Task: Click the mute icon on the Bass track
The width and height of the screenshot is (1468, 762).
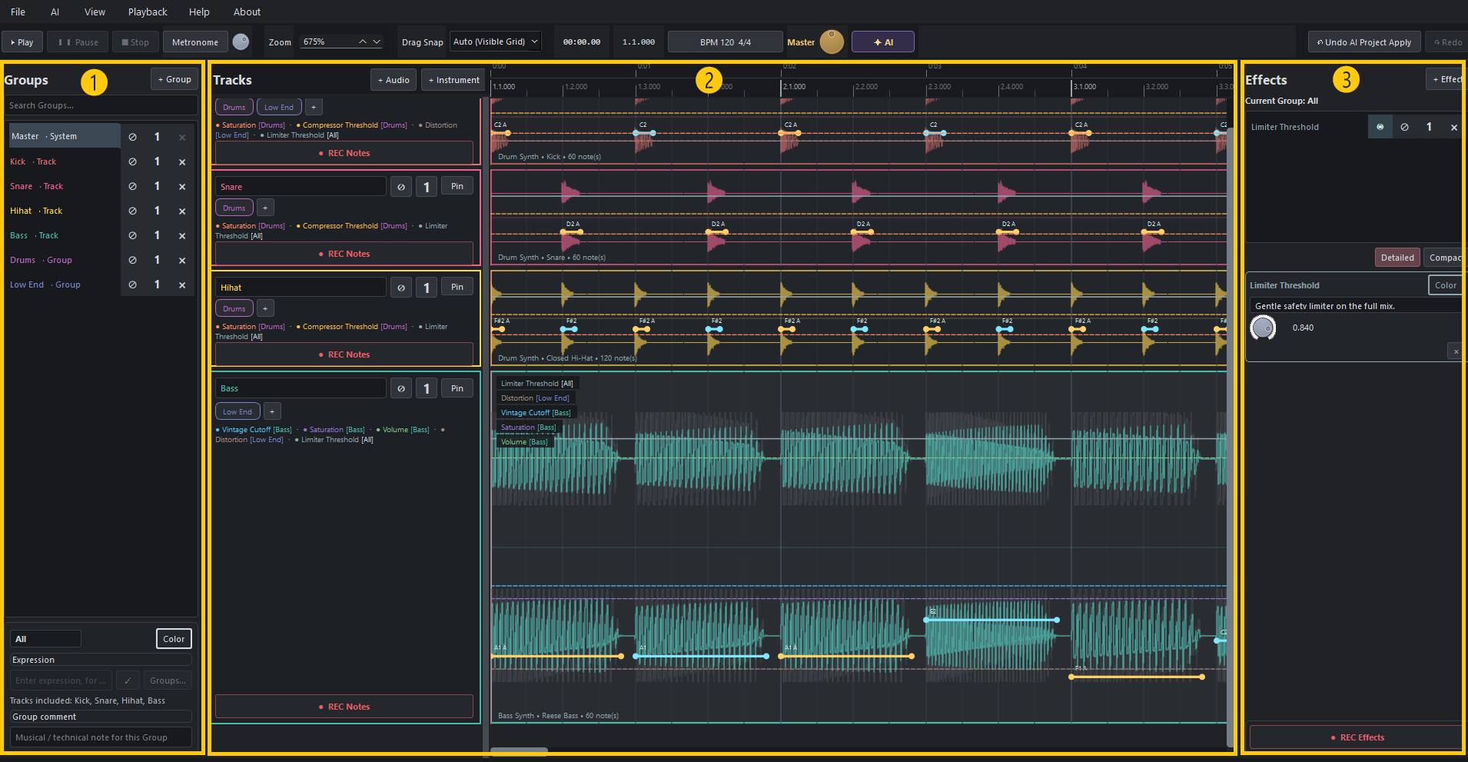Action: pyautogui.click(x=400, y=388)
